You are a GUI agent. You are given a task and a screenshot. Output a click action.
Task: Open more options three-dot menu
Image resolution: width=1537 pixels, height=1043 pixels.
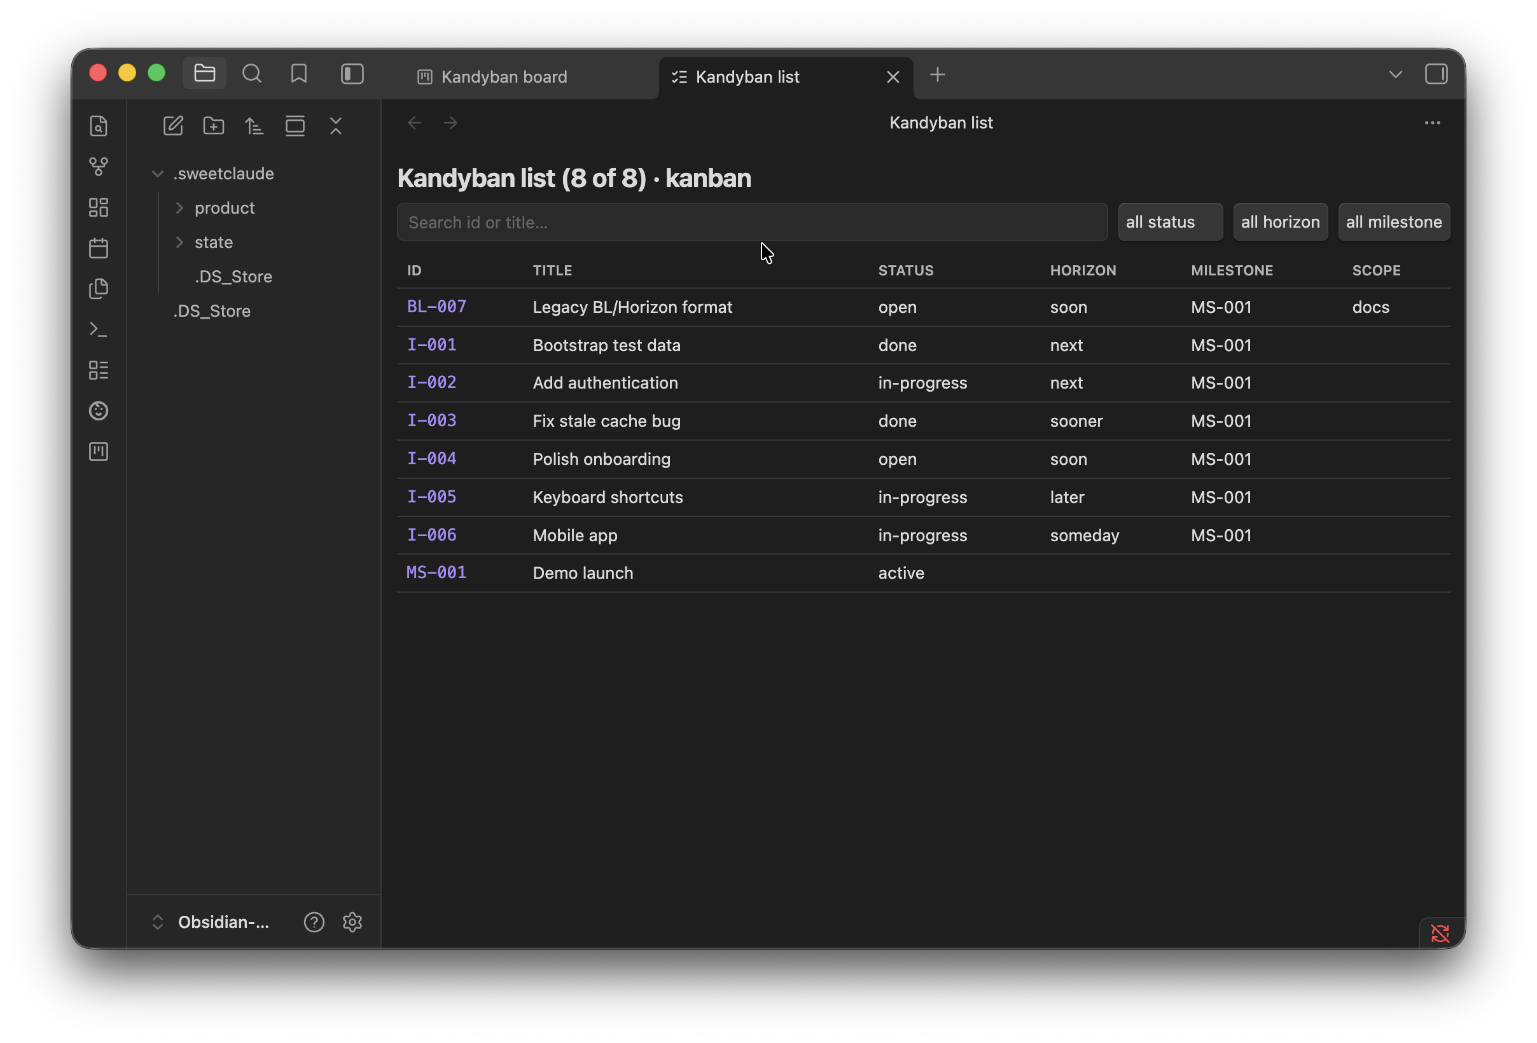coord(1433,123)
